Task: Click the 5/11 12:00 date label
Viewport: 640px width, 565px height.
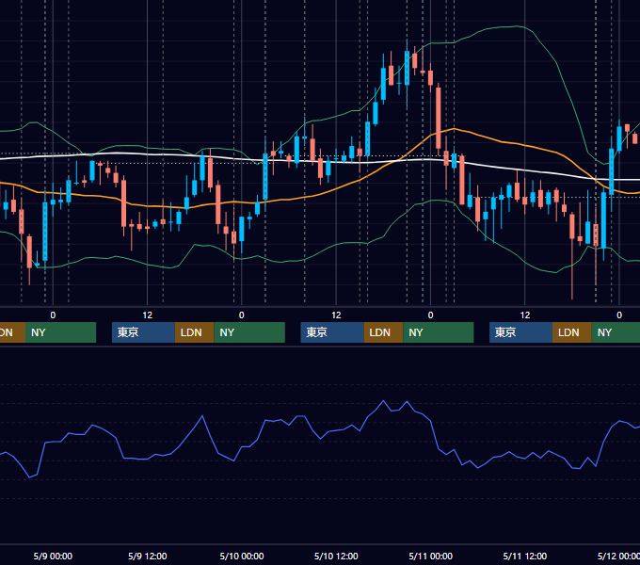Action: (x=525, y=556)
